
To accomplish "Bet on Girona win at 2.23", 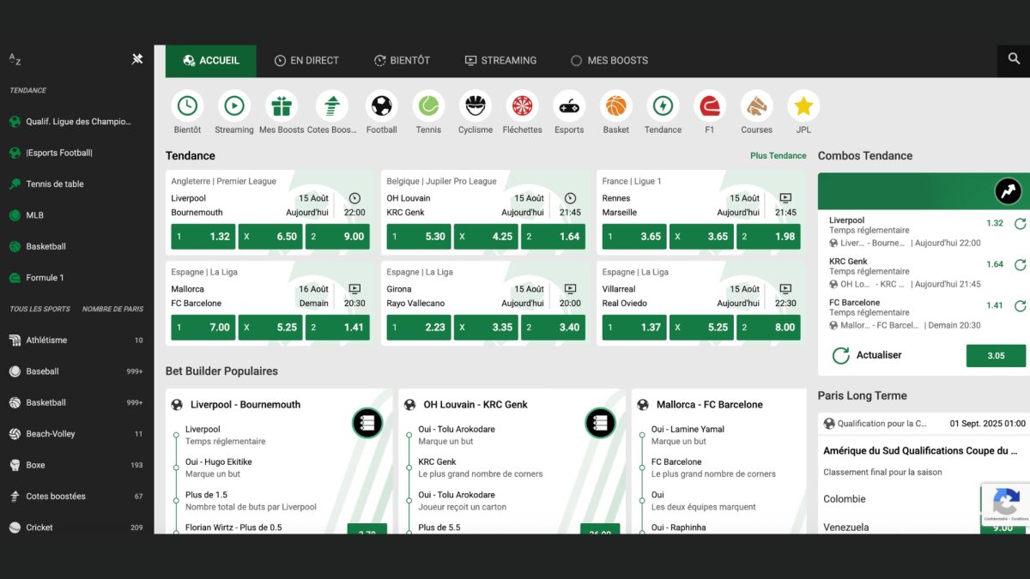I will coord(419,328).
